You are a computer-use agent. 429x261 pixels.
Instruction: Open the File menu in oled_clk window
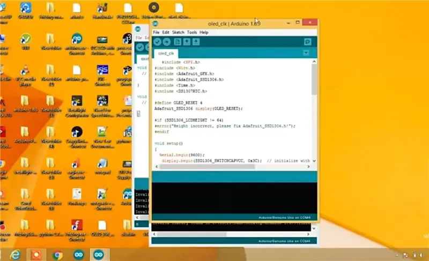[156, 32]
